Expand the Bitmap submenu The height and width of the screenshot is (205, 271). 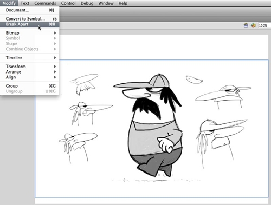[x=30, y=33]
